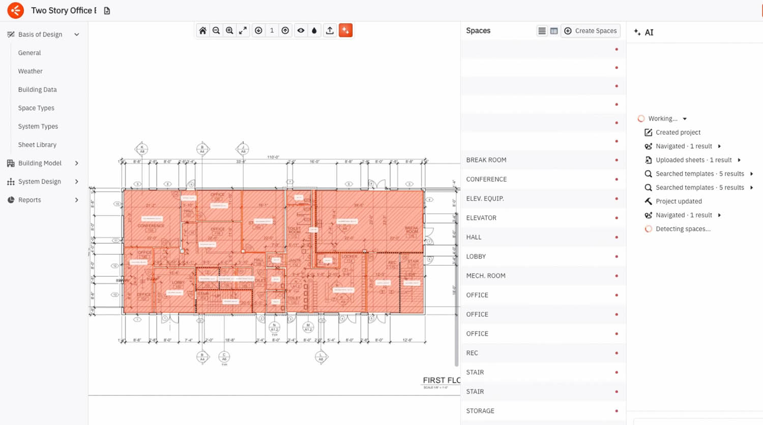Go up one floor with up arrow
This screenshot has width=763, height=425.
tap(285, 30)
